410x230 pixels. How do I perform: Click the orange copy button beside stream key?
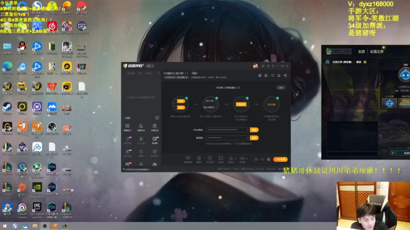tap(254, 137)
